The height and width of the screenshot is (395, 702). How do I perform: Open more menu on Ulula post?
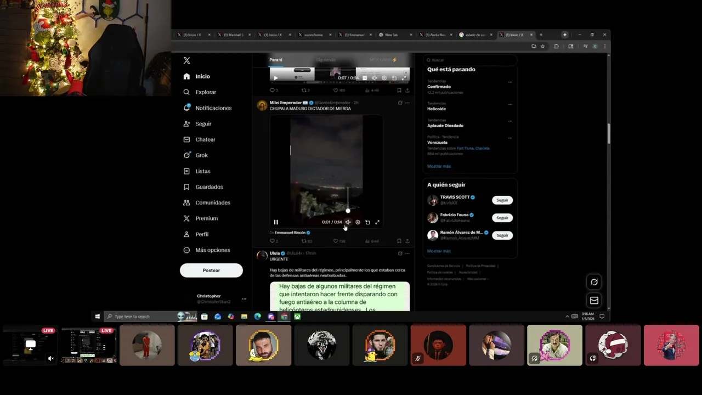[407, 253]
